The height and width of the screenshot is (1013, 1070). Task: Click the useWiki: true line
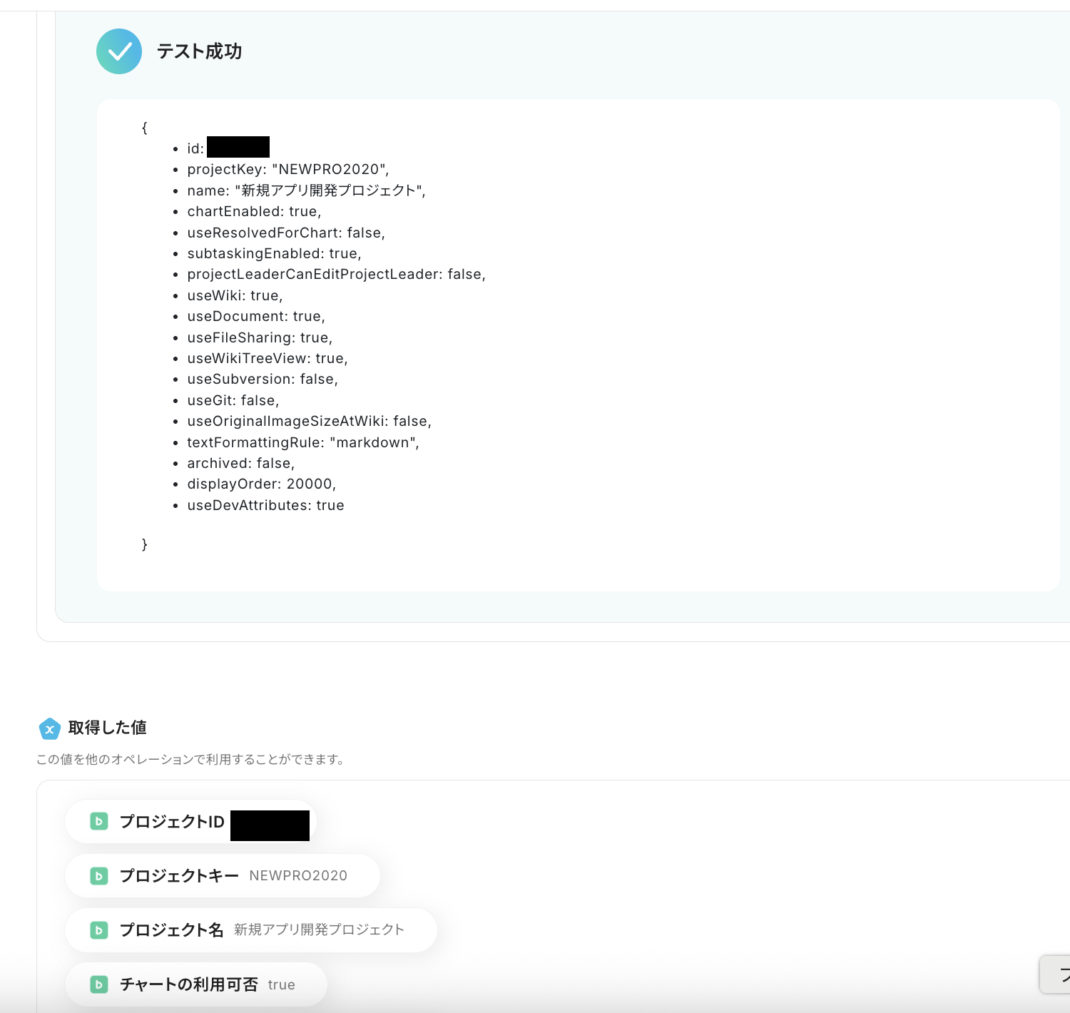coord(235,295)
